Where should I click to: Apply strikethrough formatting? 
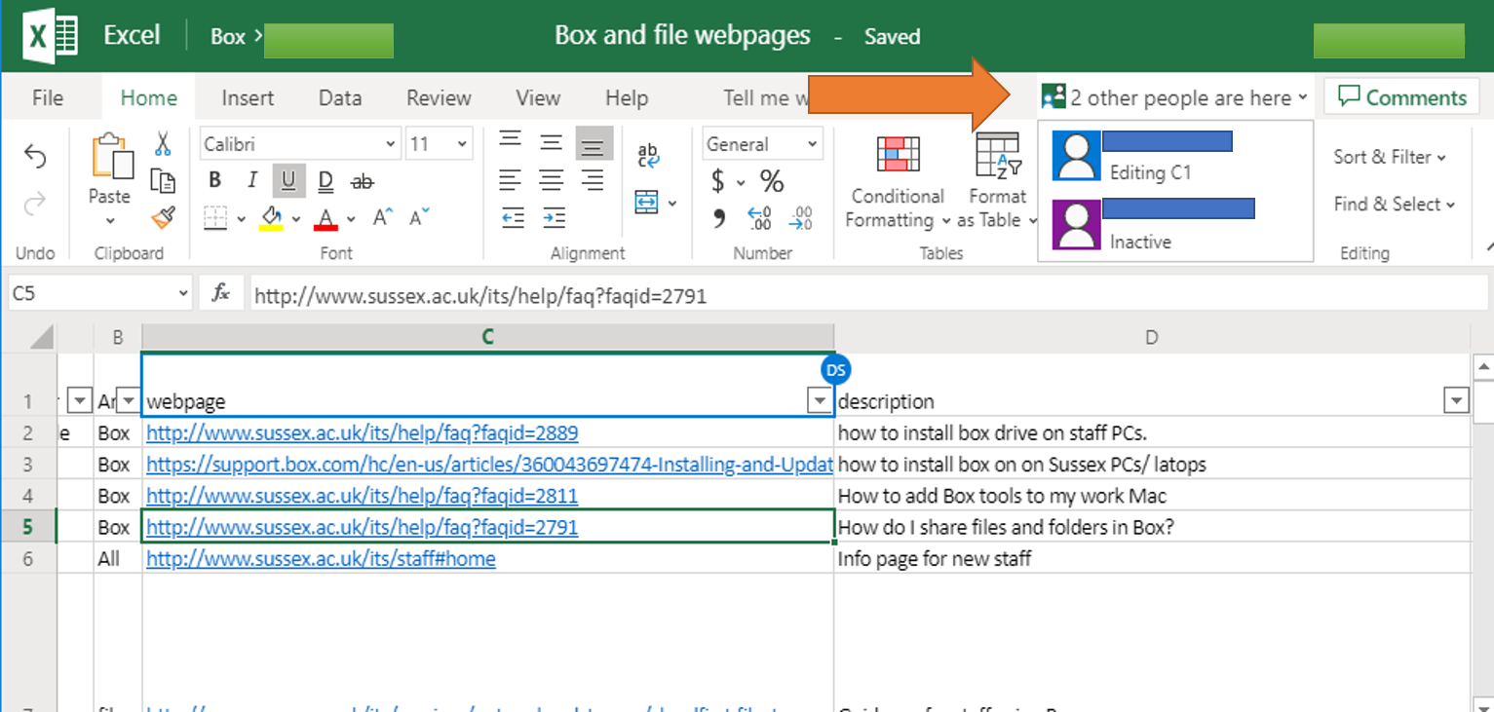363,181
